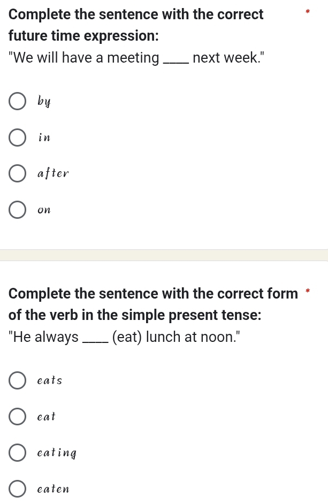This screenshot has width=328, height=504.
Task: Select the radio button for 'by'
Action: 18,101
